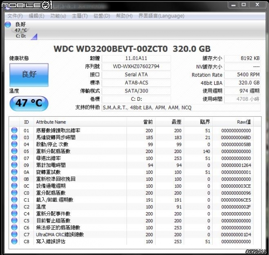Click status orb for attribute 05
The width and height of the screenshot is (269, 255).
click(14, 151)
